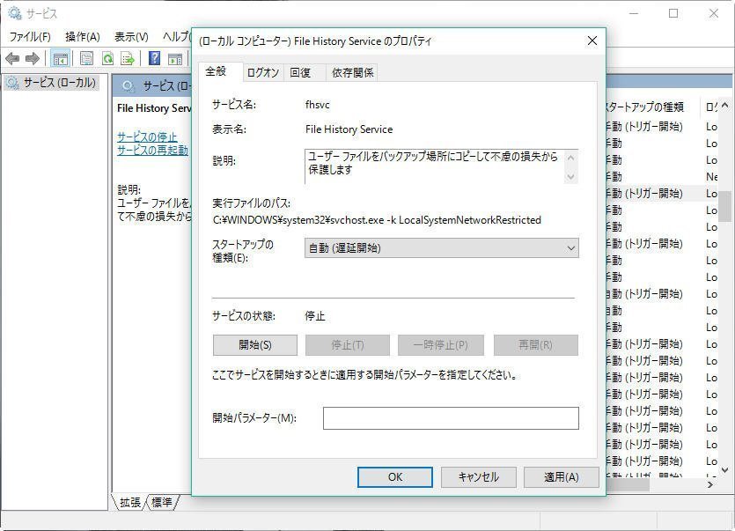Minimize the サービス window
This screenshot has width=735, height=531.
click(634, 13)
